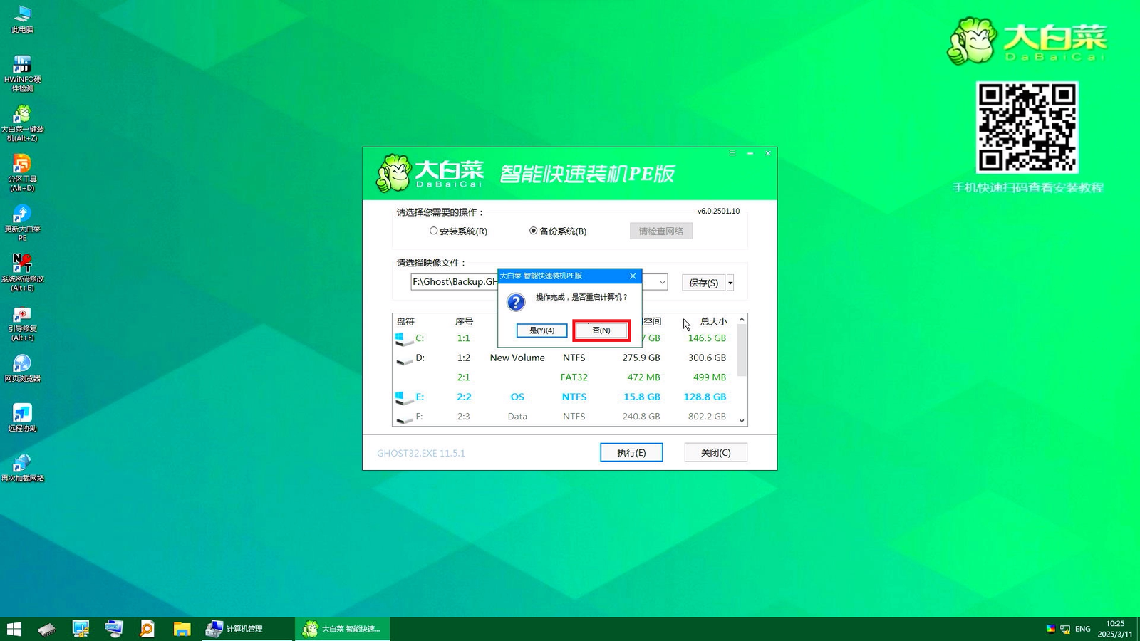Click 是(Y) to restart computer
The height and width of the screenshot is (641, 1140).
(542, 330)
